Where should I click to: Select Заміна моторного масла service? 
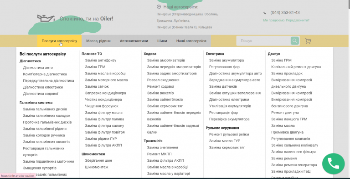pos(106,80)
